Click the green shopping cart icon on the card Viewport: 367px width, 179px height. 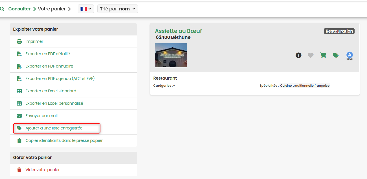tap(323, 55)
